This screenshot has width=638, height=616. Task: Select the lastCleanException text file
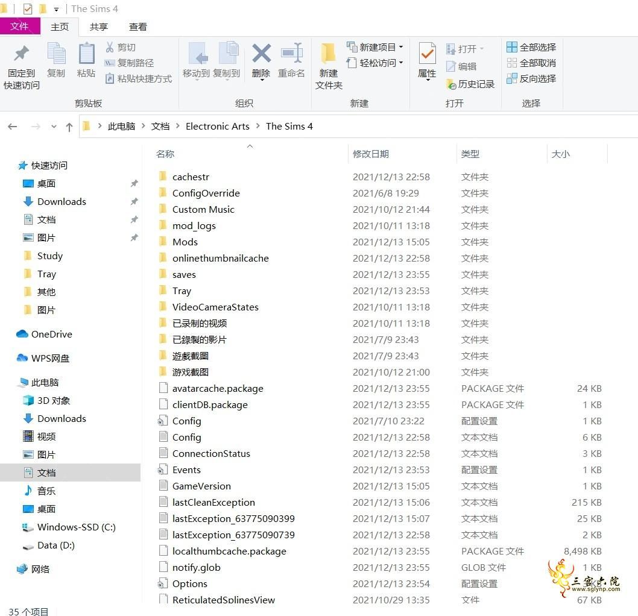click(213, 502)
